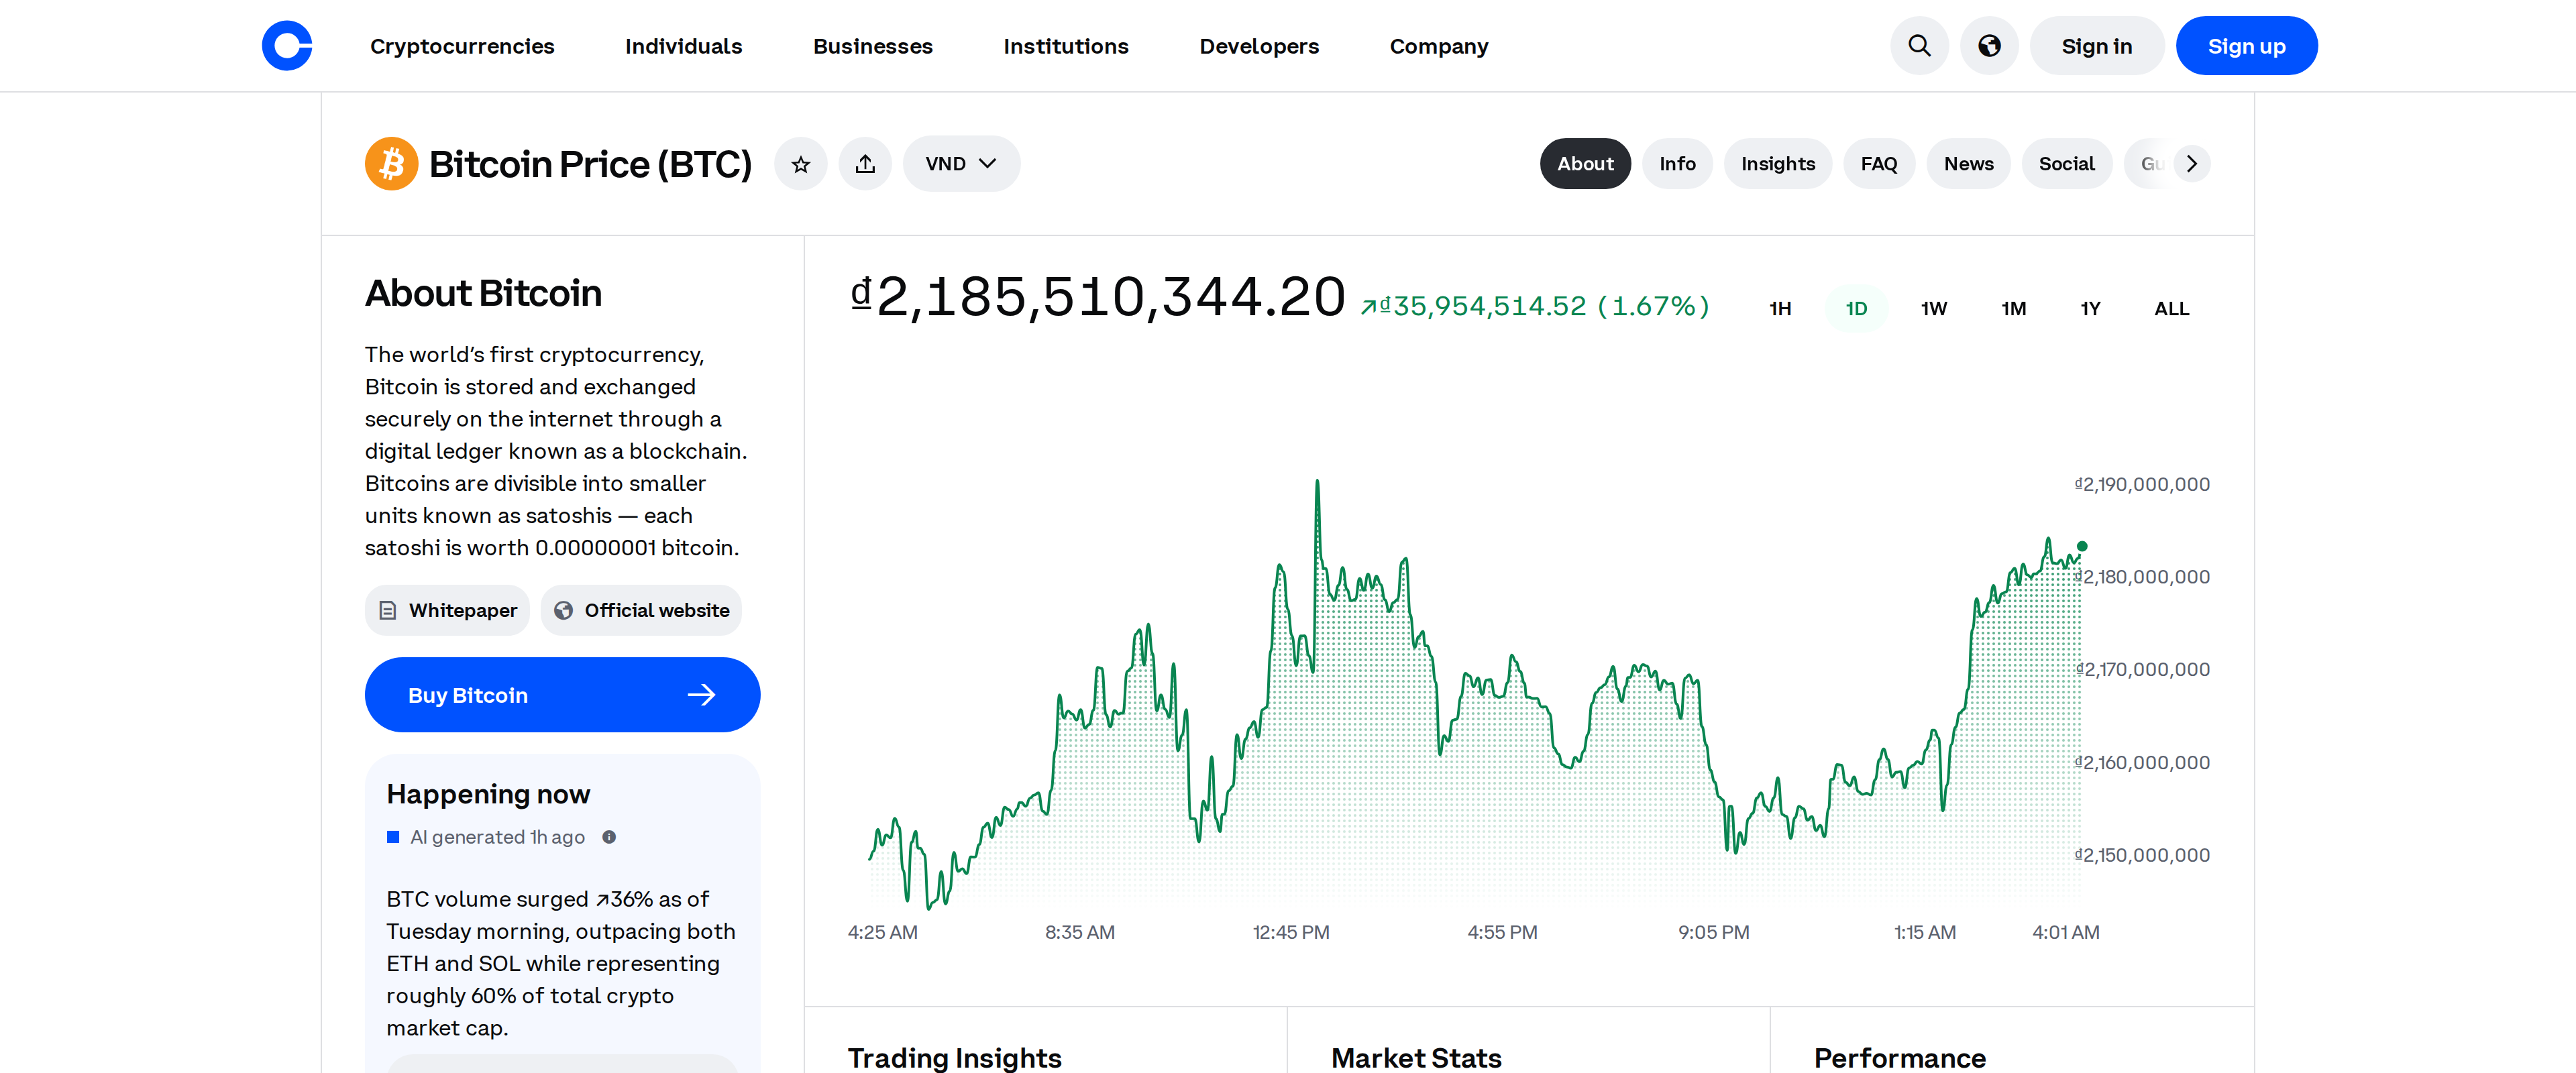Screen dimensions: 2576x1073
Task: Click the Buy Bitcoin button
Action: click(562, 695)
